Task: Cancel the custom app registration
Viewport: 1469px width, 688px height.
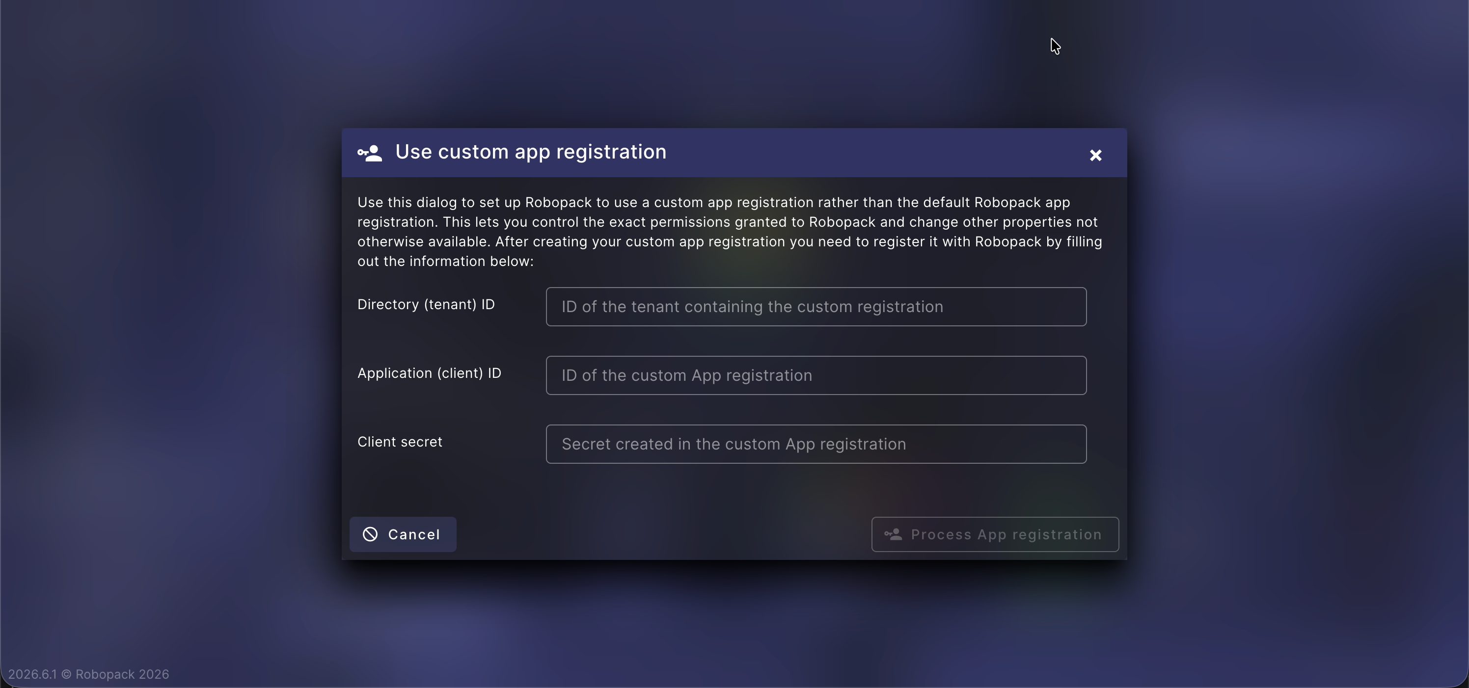Action: (x=403, y=534)
